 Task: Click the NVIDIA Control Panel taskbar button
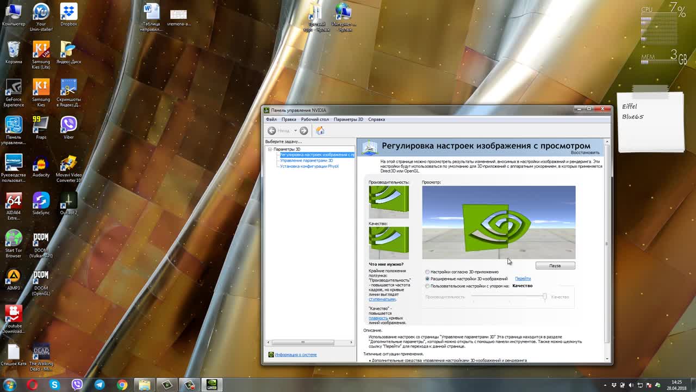pyautogui.click(x=212, y=385)
